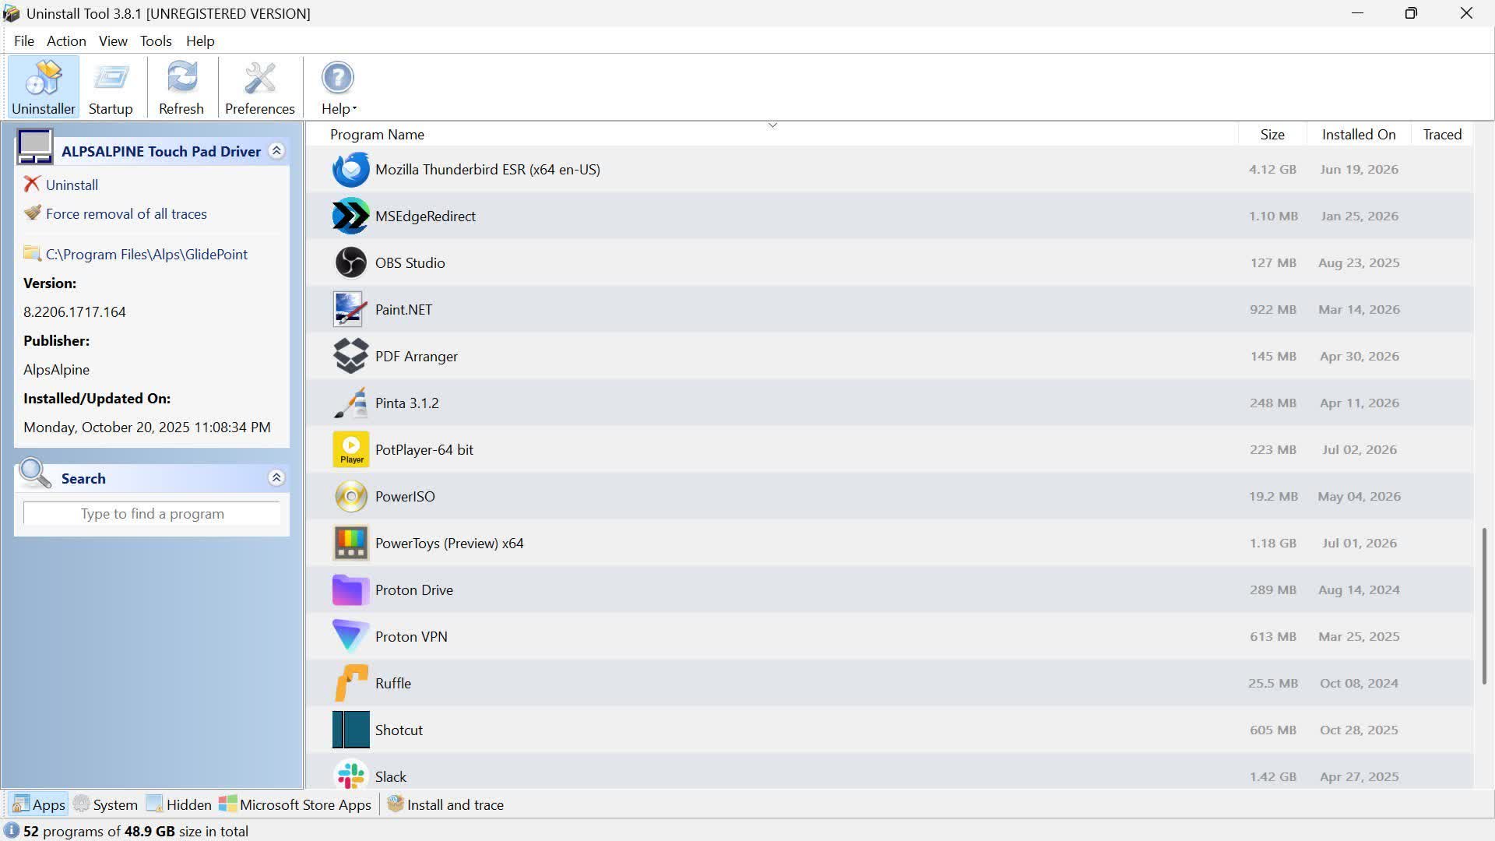
Task: Select the Pinta 3.1.2 icon
Action: (350, 403)
